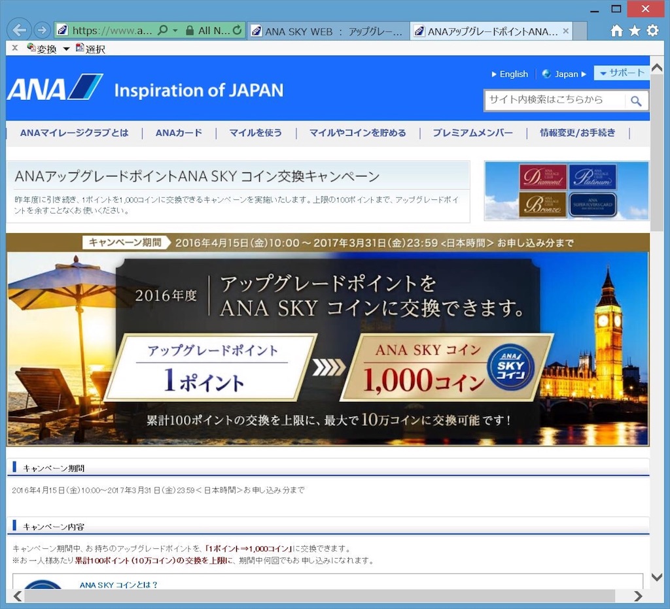
Task: Open the Japan region selector
Action: click(563, 74)
